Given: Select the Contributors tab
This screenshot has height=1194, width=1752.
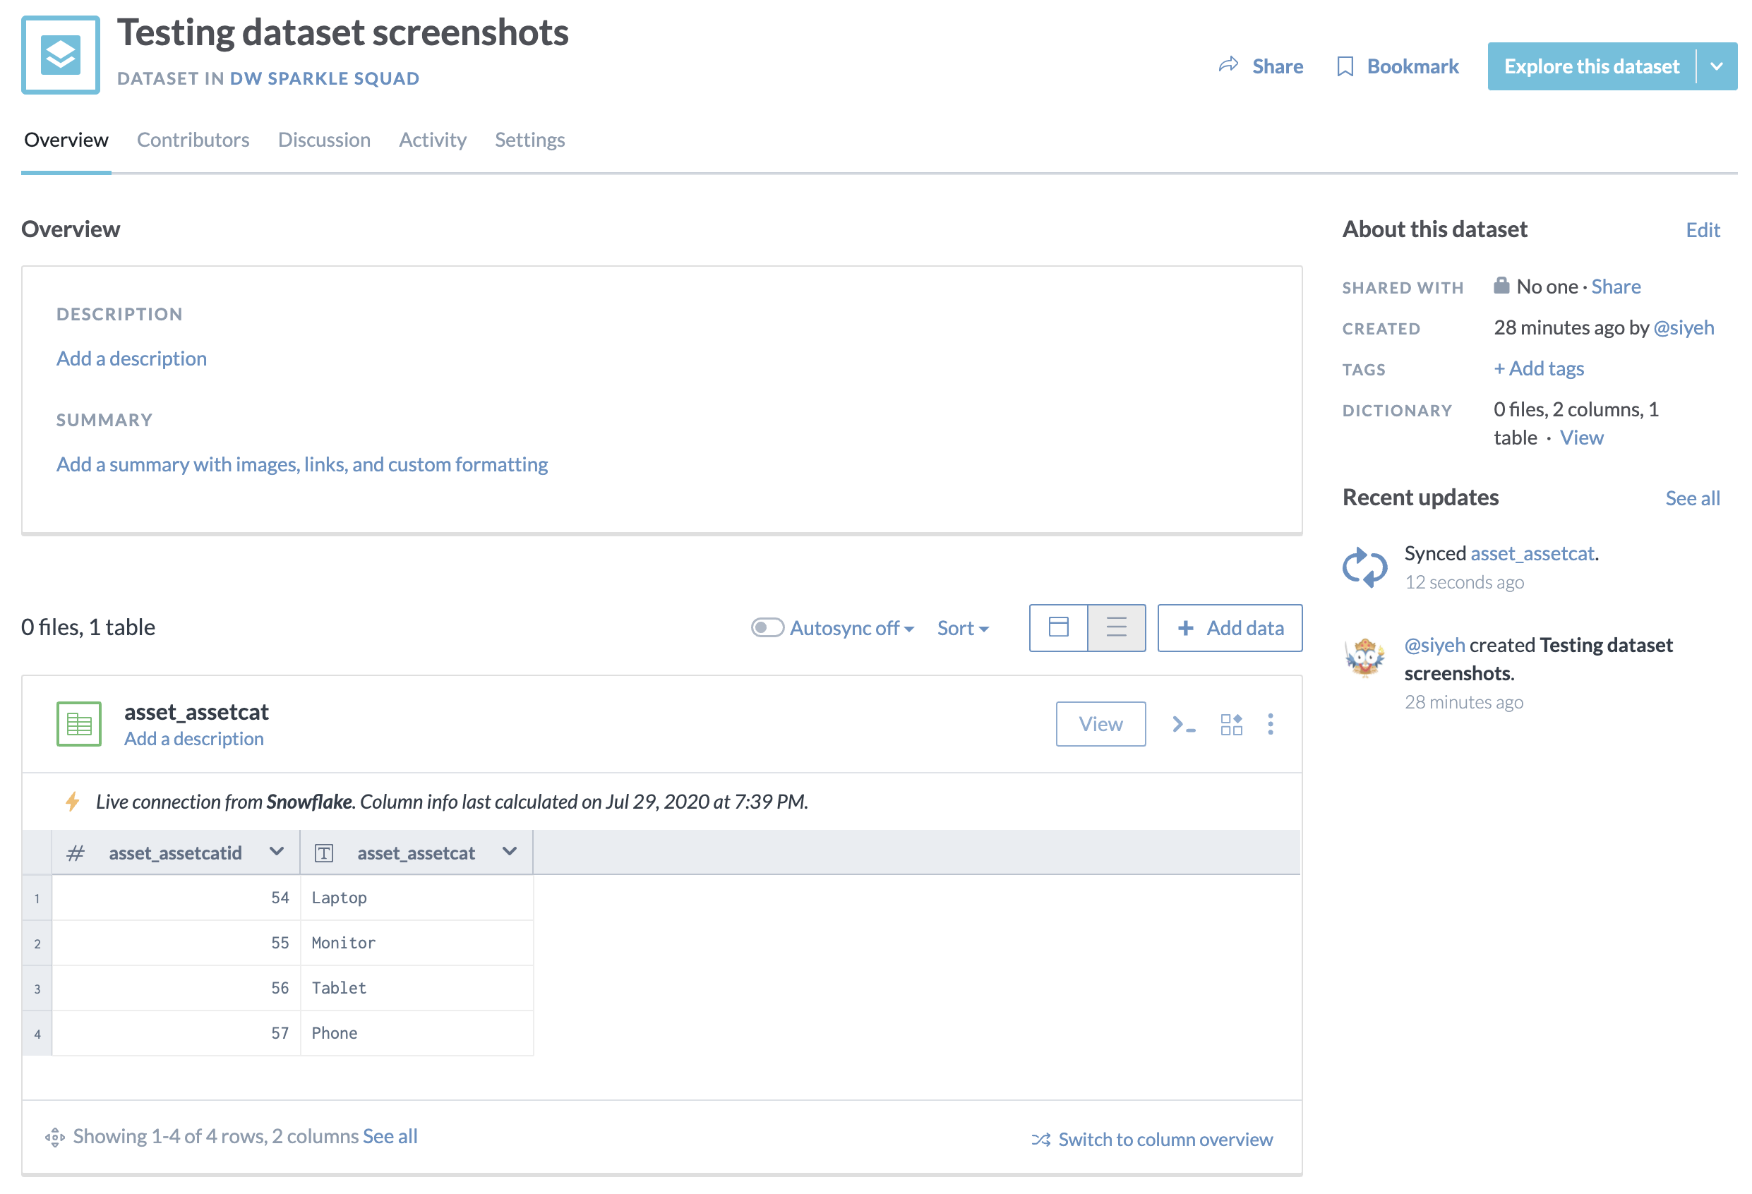Looking at the screenshot, I should coord(193,138).
